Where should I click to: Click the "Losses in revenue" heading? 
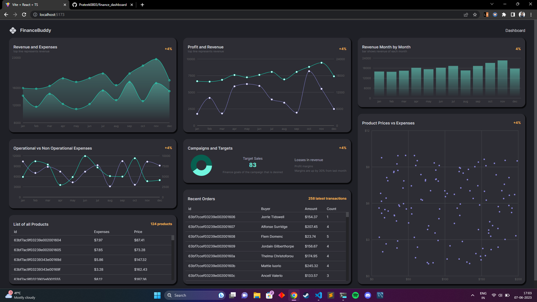309,160
